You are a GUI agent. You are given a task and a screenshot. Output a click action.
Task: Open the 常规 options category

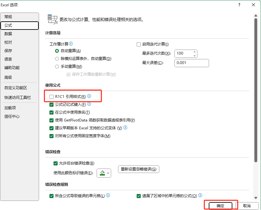20,17
